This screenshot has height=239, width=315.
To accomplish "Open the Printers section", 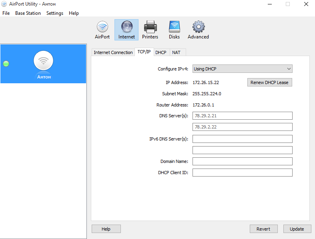I will pyautogui.click(x=150, y=30).
